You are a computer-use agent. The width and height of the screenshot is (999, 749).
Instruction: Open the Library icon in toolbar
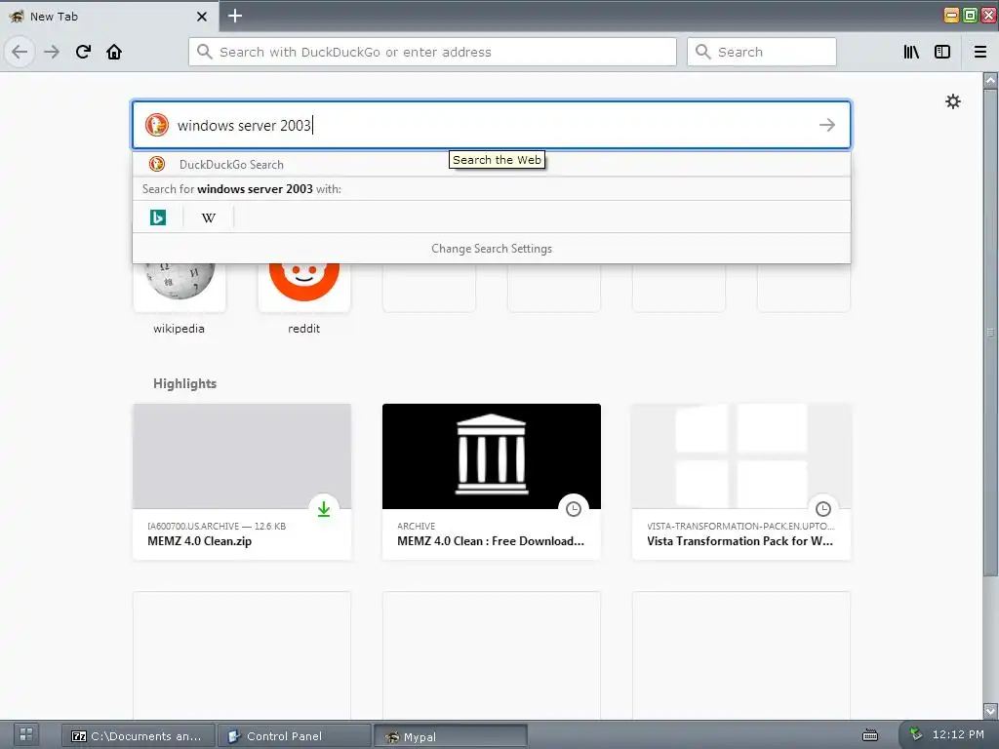911,52
